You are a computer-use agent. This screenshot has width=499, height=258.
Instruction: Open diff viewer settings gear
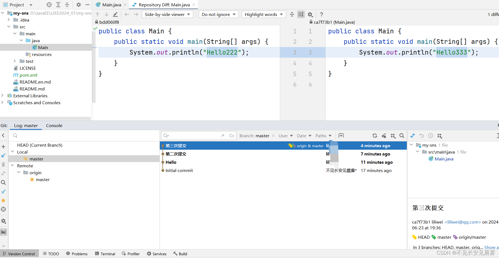coord(310,14)
